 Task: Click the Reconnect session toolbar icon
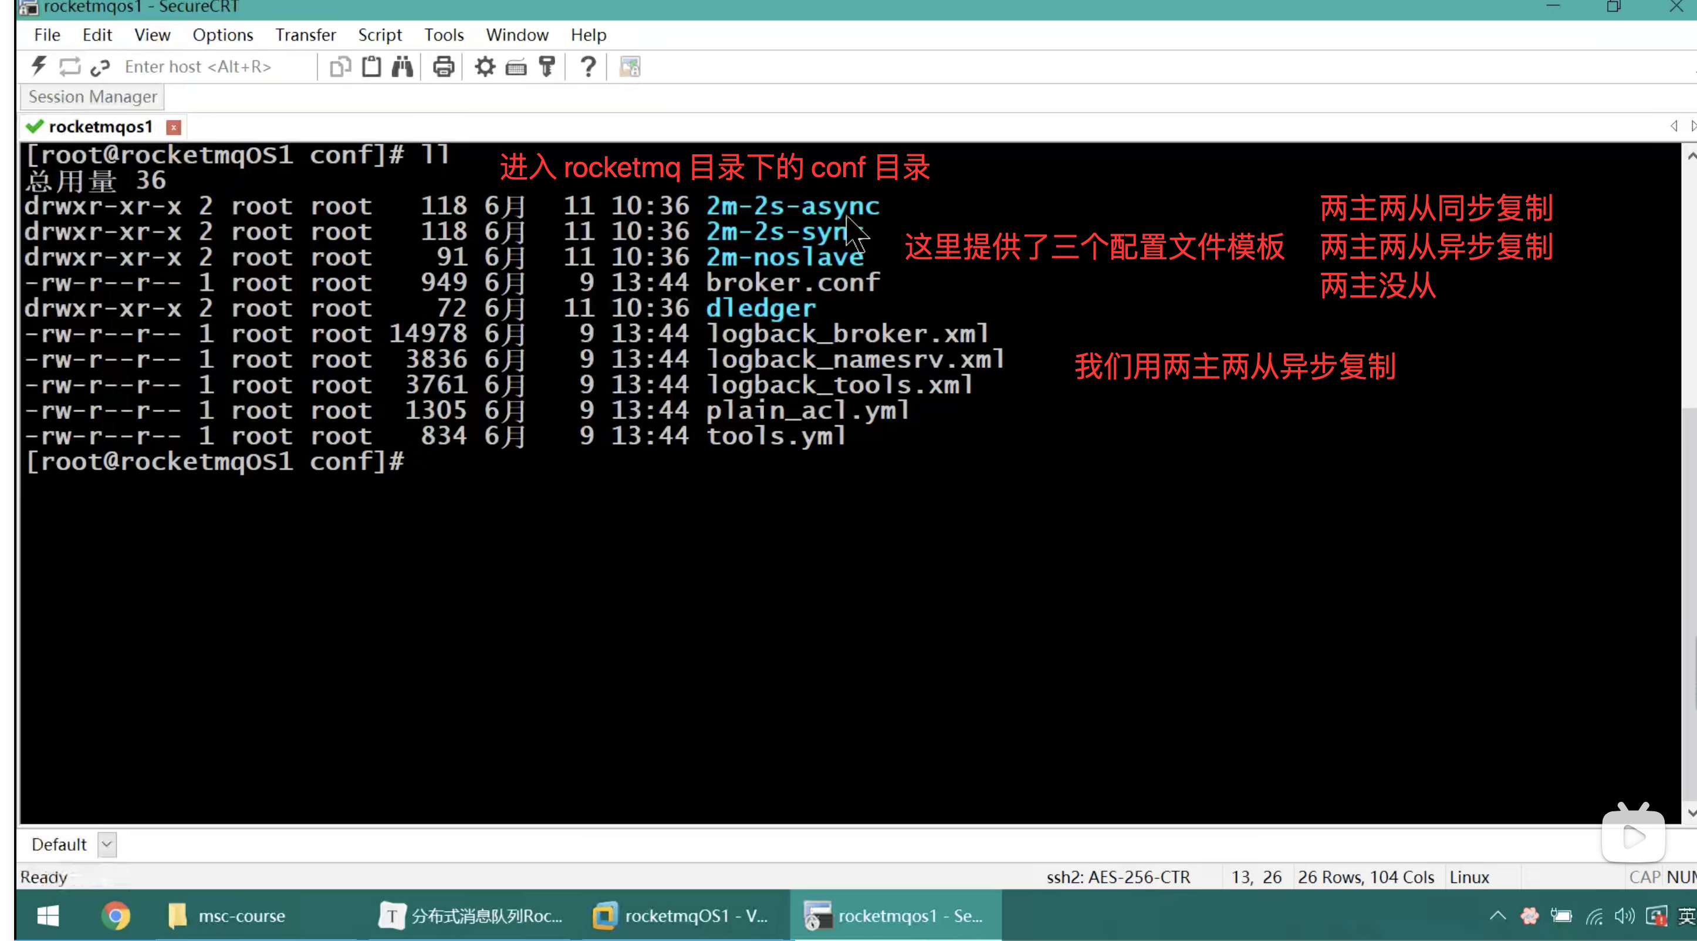[70, 66]
